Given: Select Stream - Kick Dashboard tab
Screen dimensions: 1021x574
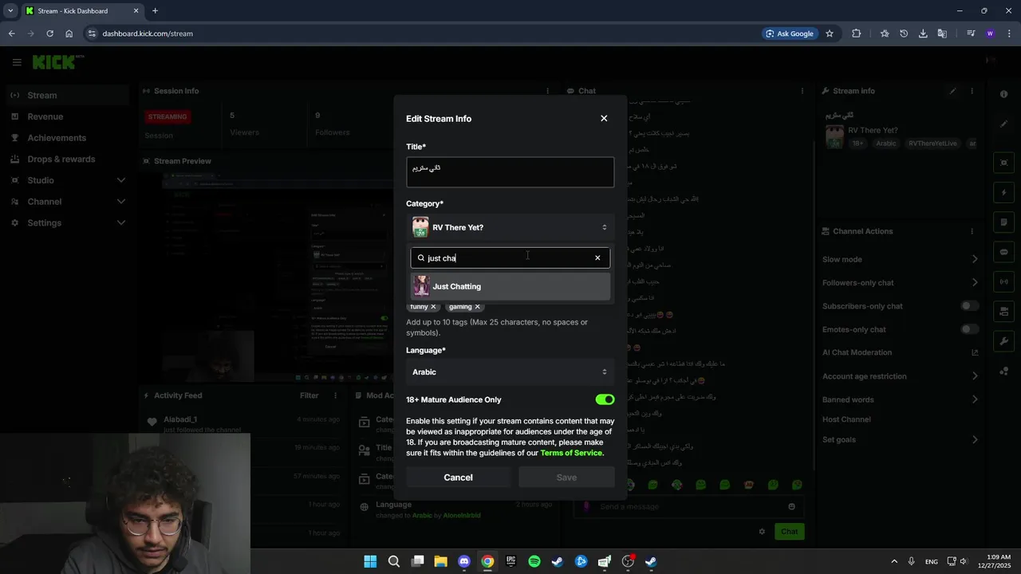Looking at the screenshot, I should point(82,10).
